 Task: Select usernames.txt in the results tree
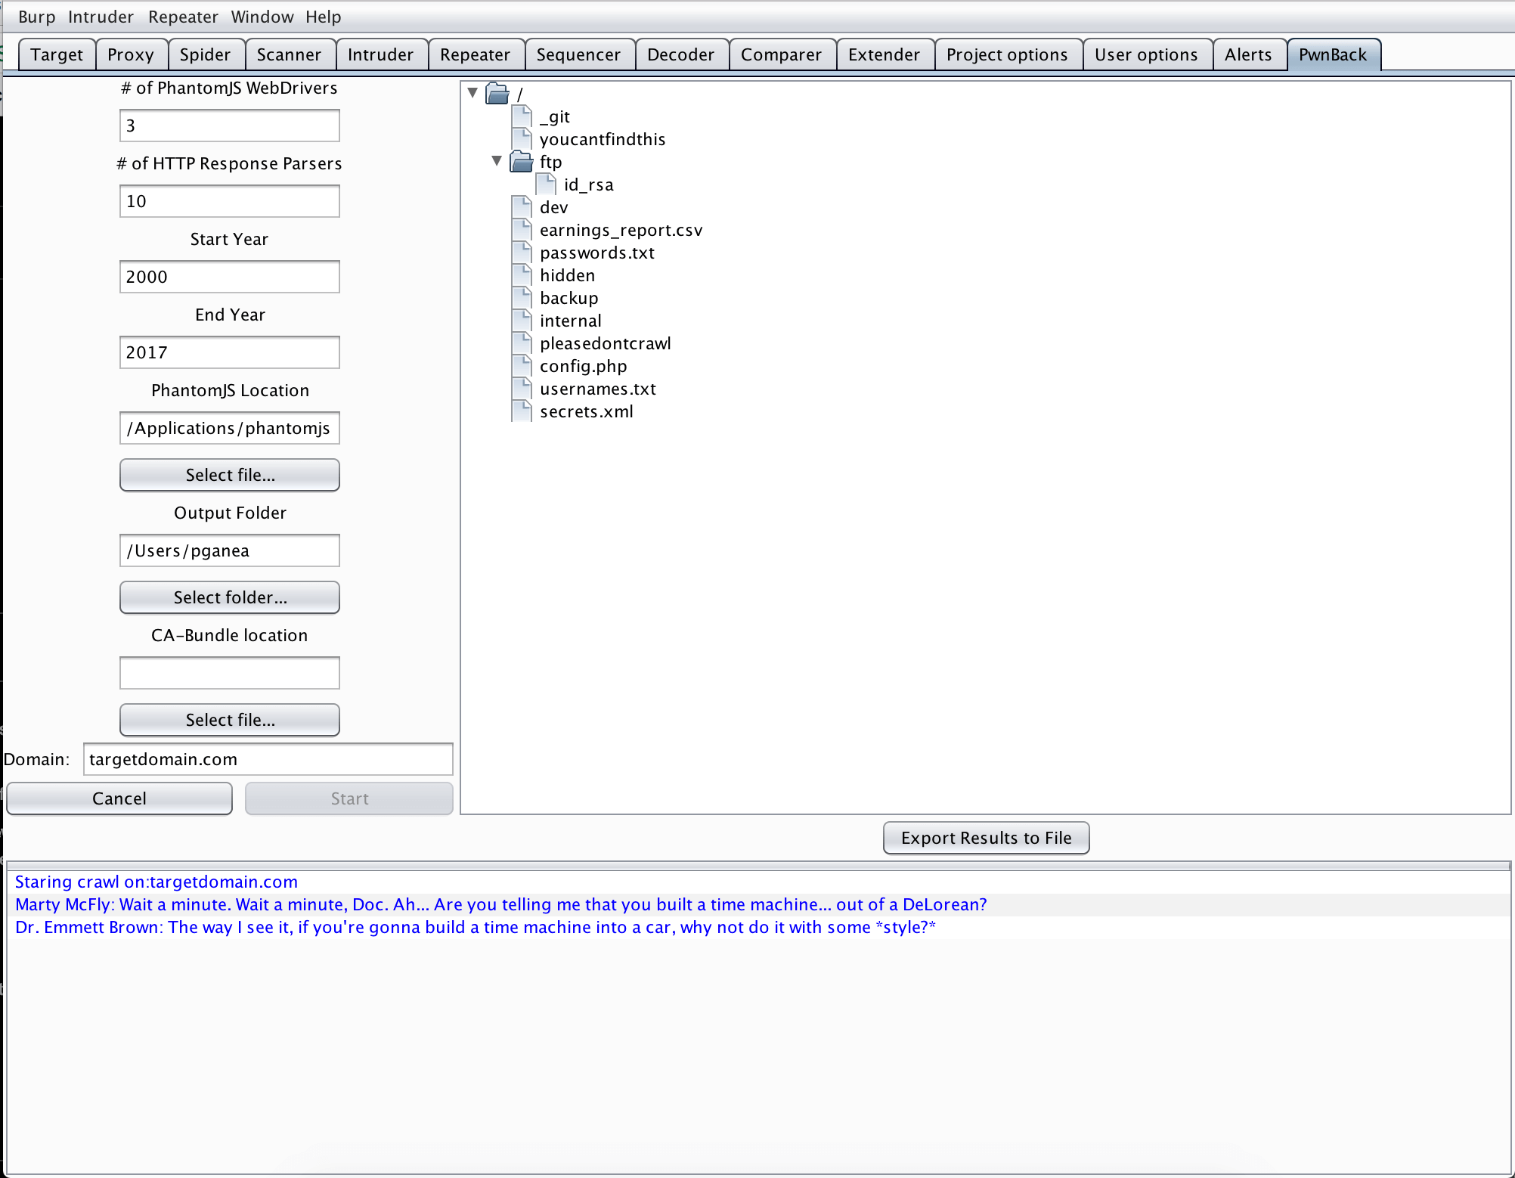[597, 389]
